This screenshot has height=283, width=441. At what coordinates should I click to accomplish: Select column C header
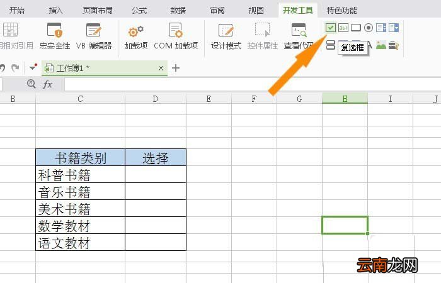pos(80,99)
